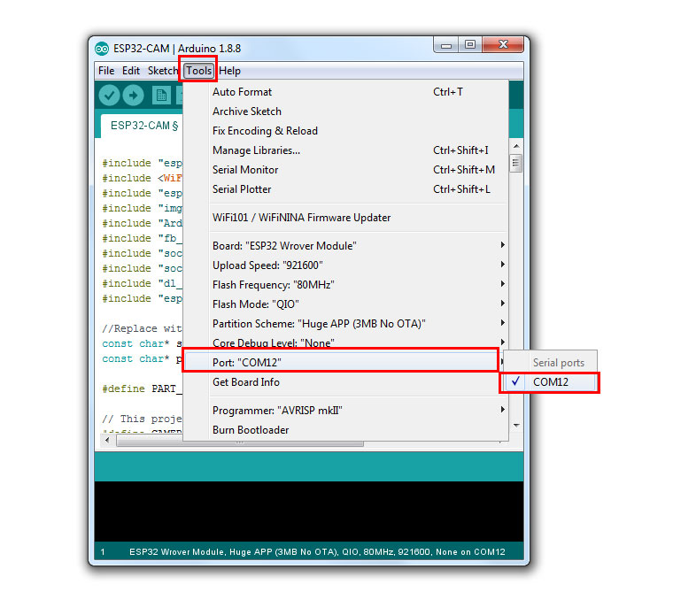Click Get Board Info entry

[x=345, y=382]
